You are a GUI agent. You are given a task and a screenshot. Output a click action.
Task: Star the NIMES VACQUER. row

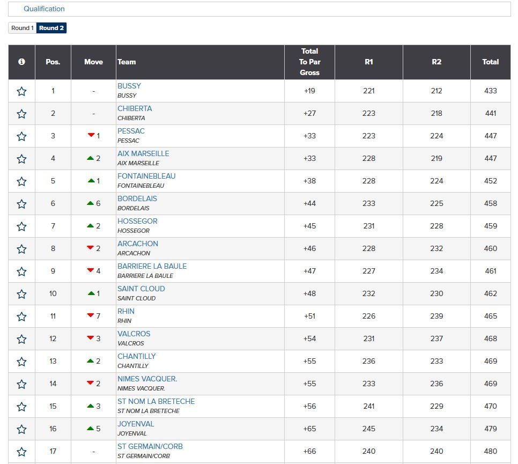(x=21, y=384)
